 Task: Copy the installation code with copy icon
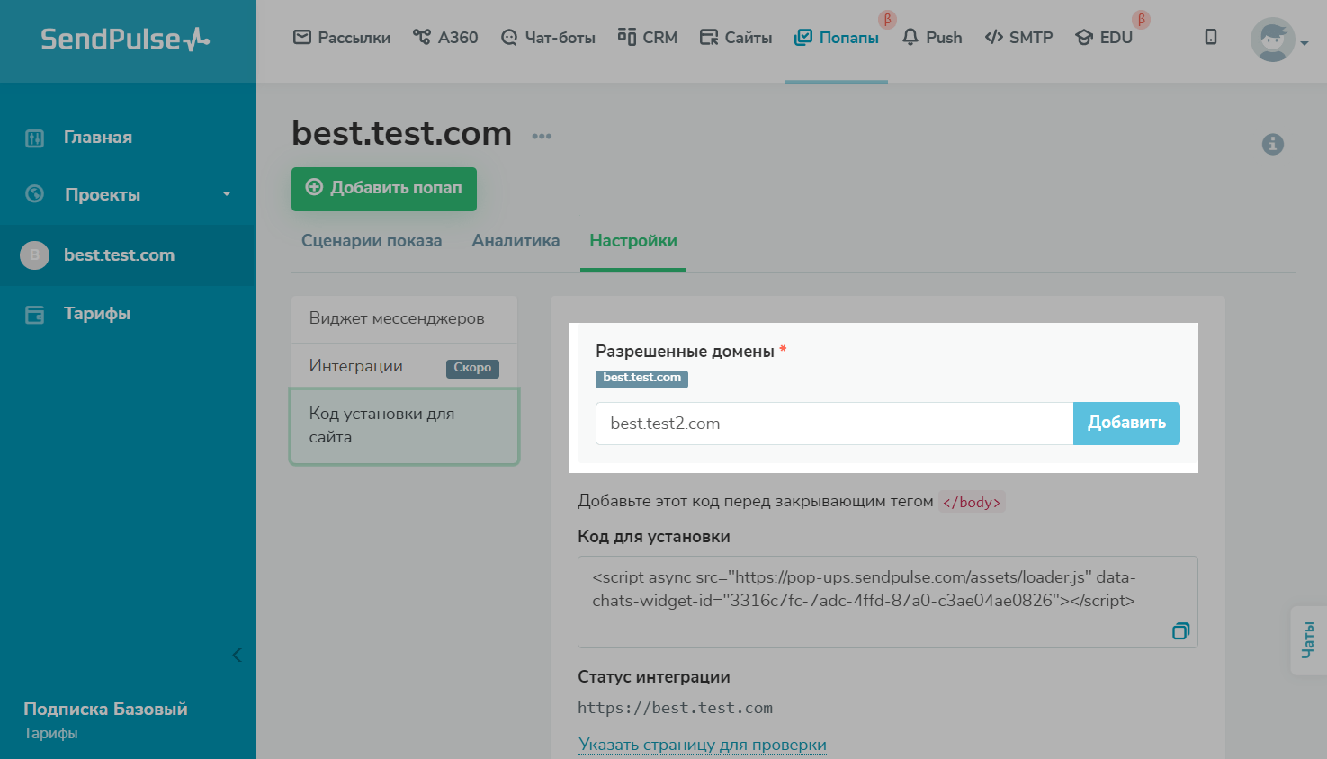(1180, 631)
